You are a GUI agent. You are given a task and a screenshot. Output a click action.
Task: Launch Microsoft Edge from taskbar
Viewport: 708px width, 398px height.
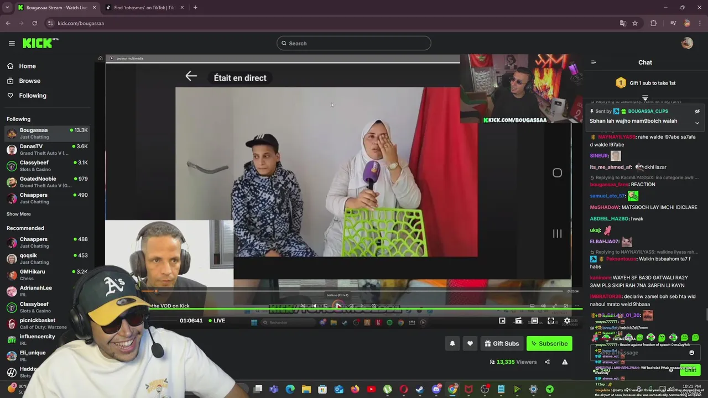pos(290,390)
